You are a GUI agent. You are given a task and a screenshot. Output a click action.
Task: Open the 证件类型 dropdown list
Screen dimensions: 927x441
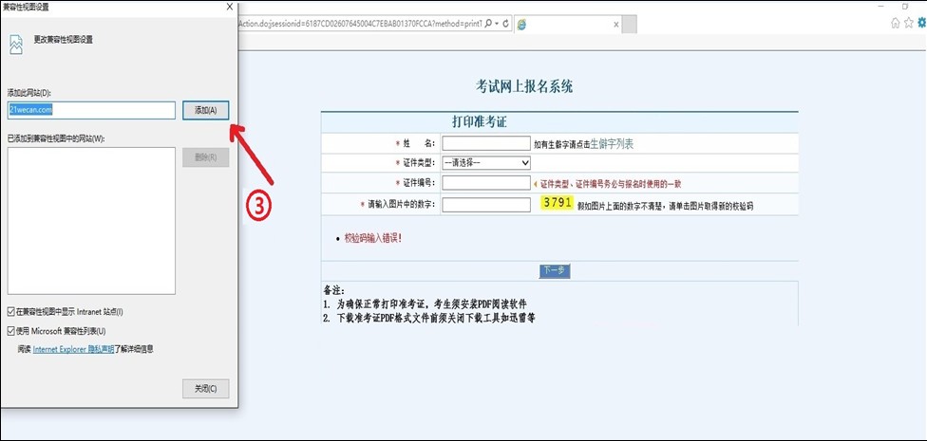pos(485,162)
